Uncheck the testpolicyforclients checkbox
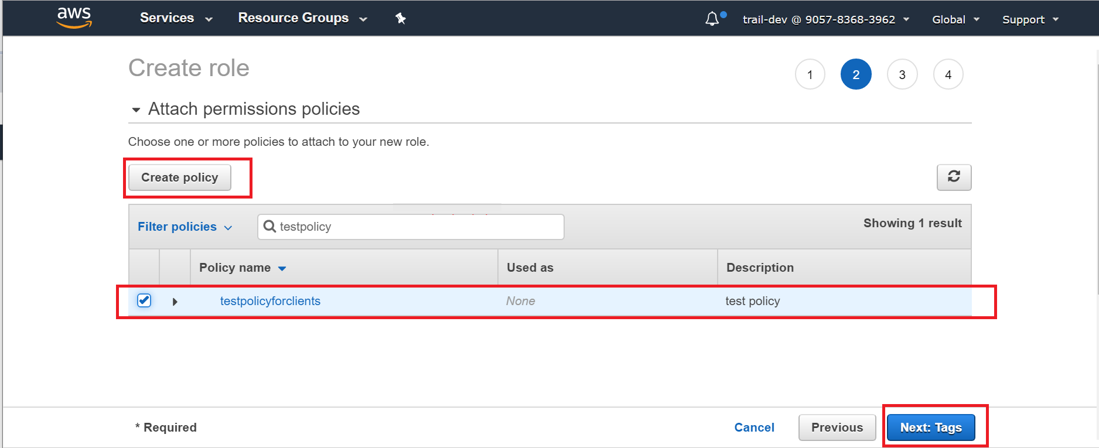This screenshot has width=1099, height=448. (144, 300)
